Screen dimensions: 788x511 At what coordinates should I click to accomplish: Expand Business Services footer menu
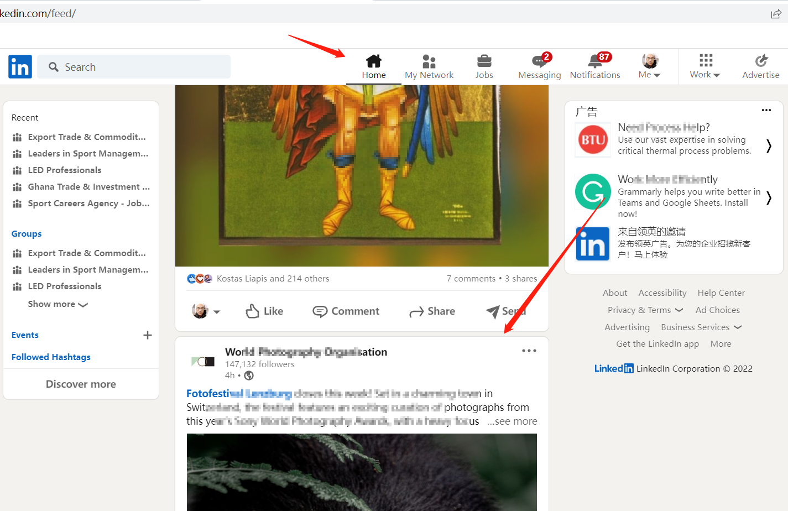tap(701, 327)
